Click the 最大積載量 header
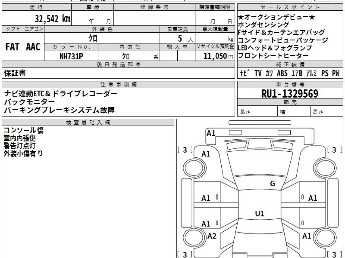 (215, 29)
